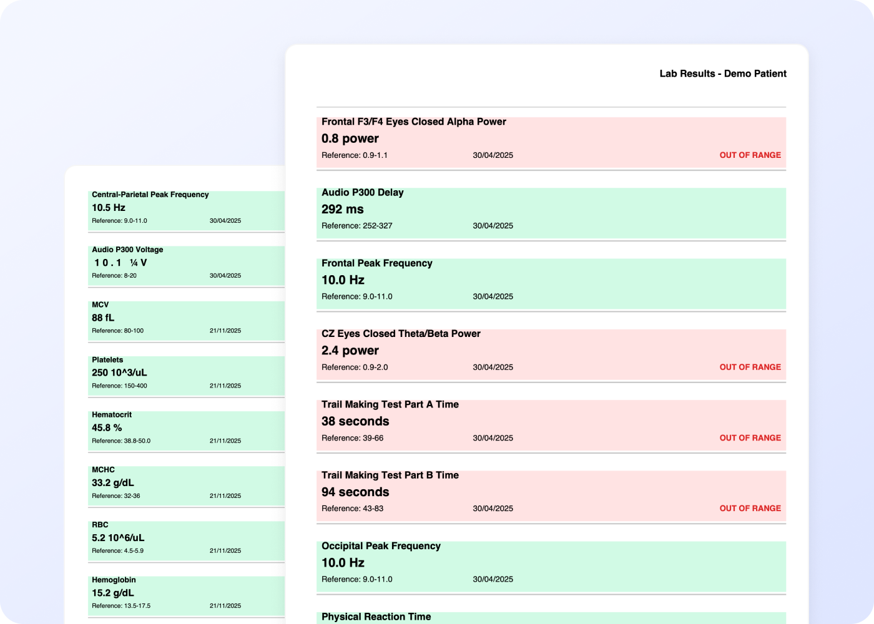874x624 pixels.
Task: Select Trail Making Test Part A Time
Action: tap(551, 425)
